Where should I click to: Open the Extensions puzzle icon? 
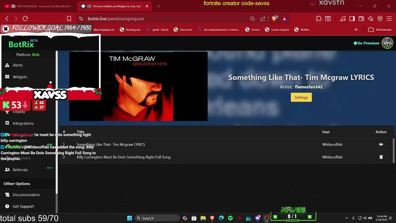click(x=319, y=19)
